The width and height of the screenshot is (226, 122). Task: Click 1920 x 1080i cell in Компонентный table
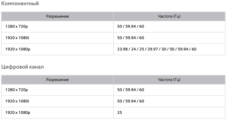pyautogui.click(x=57, y=38)
